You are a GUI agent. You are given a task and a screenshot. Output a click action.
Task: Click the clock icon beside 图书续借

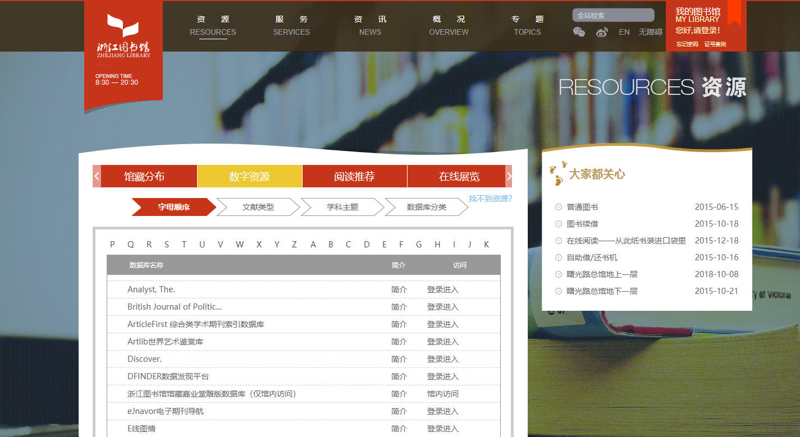click(558, 224)
